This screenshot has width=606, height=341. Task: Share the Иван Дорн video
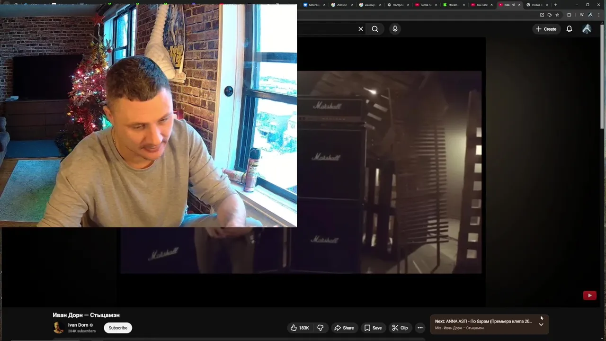coord(344,328)
